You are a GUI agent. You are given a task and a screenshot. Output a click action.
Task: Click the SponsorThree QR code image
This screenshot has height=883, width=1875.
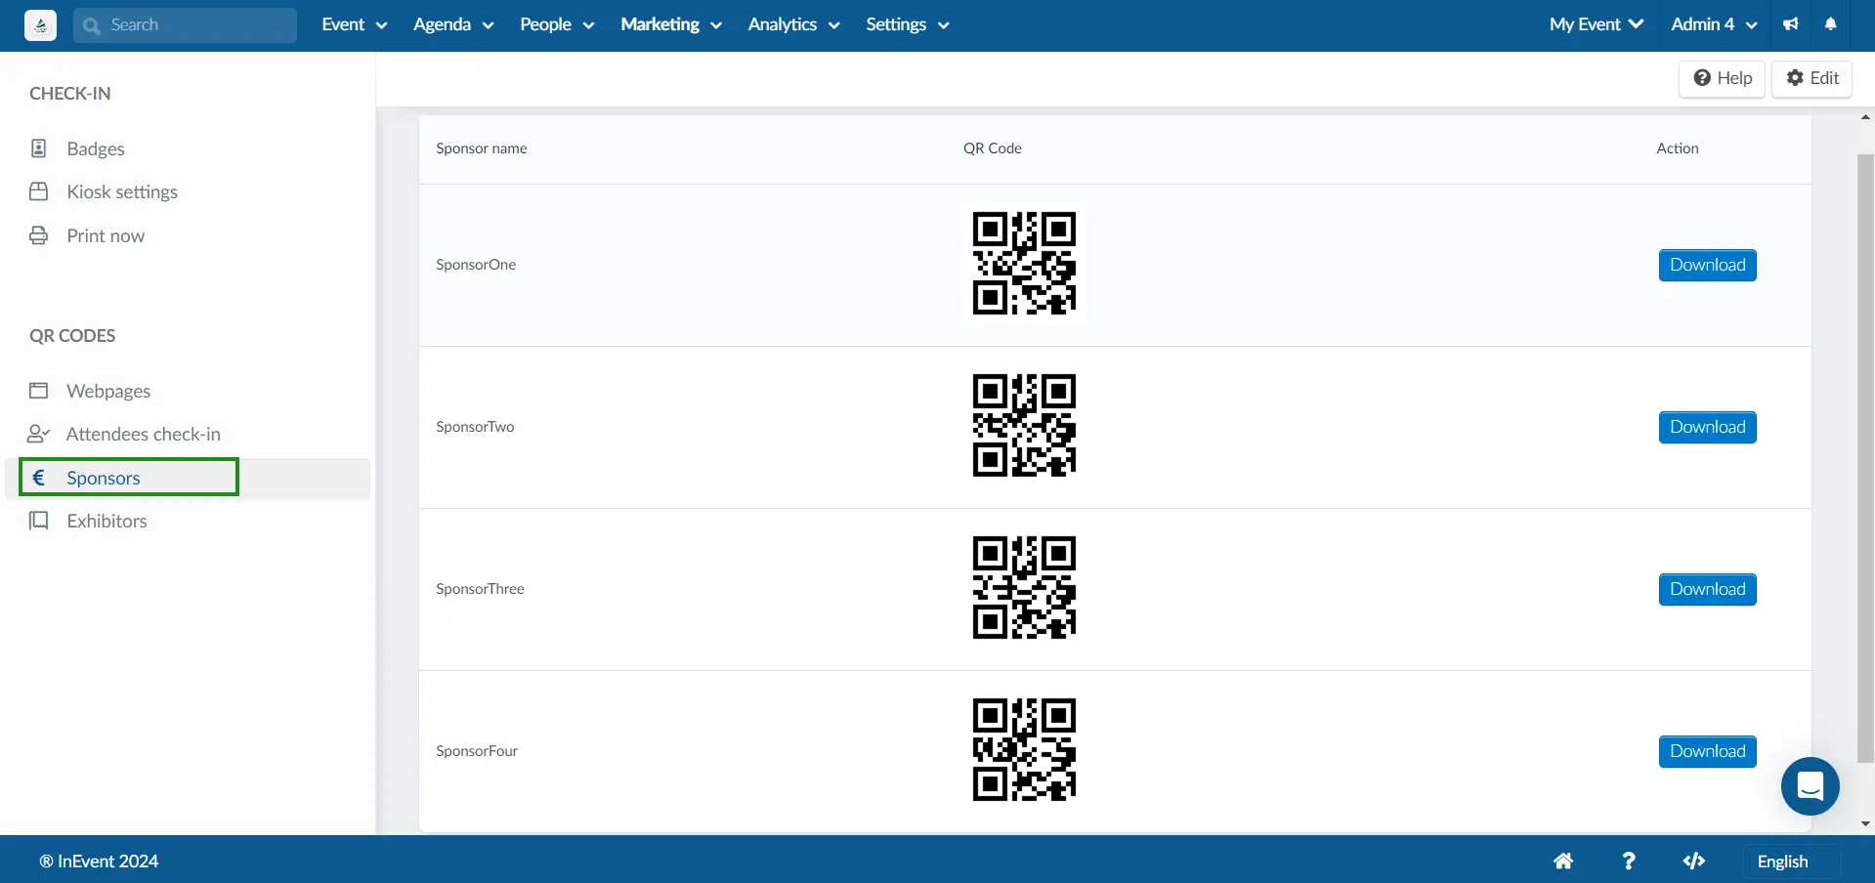pos(1024,588)
